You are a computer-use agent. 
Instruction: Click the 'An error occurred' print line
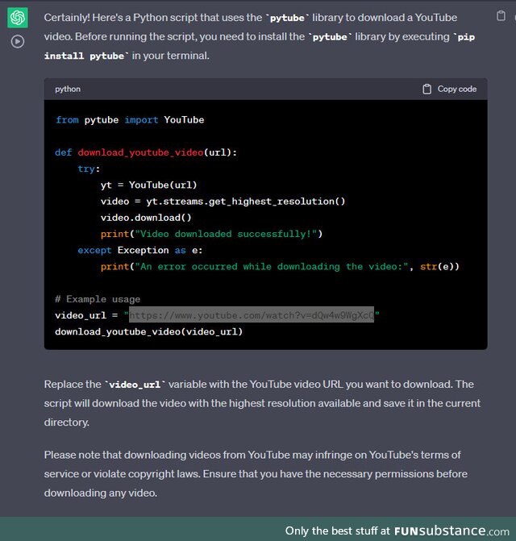pyautogui.click(x=280, y=267)
